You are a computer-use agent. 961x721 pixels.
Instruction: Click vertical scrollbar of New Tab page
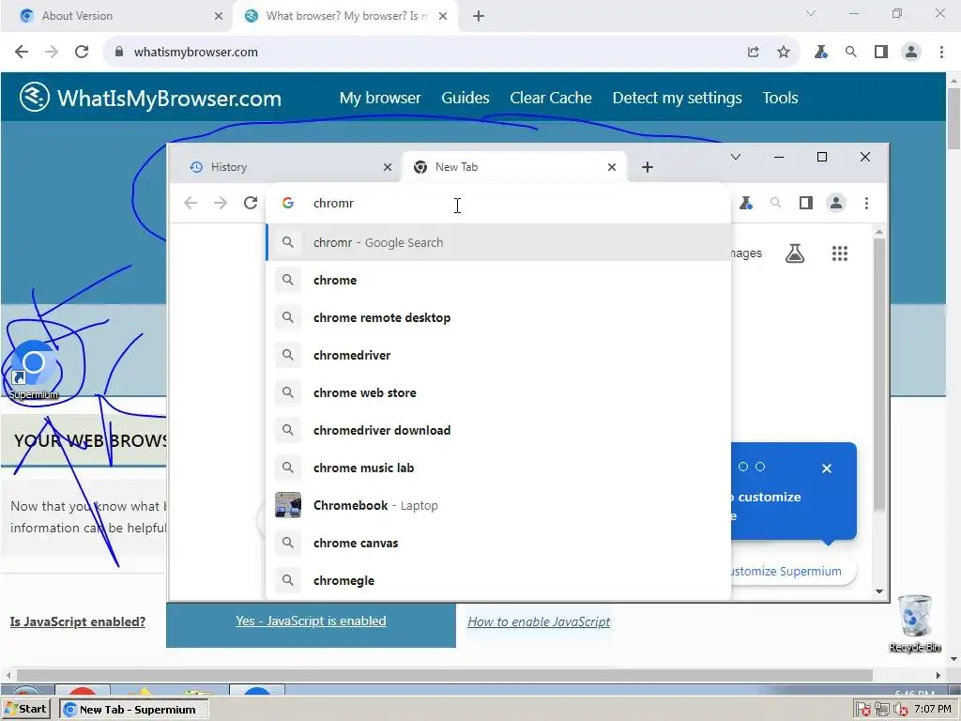879,374
